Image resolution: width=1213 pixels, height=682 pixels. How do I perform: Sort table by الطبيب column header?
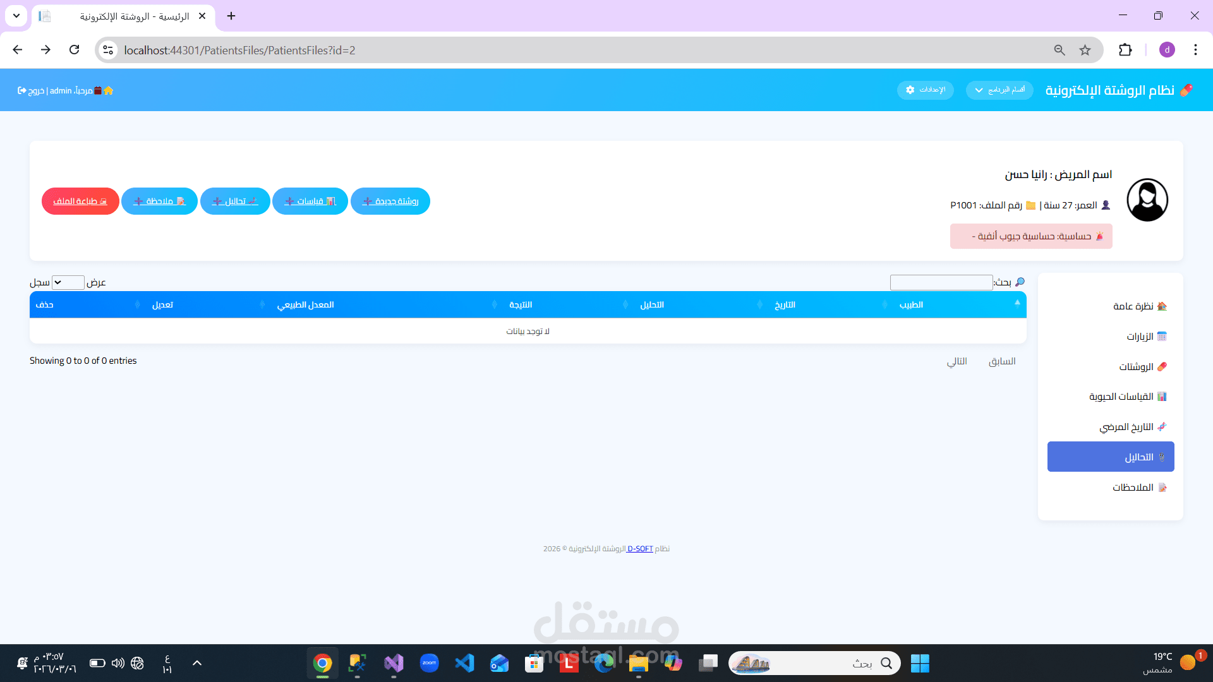911,304
